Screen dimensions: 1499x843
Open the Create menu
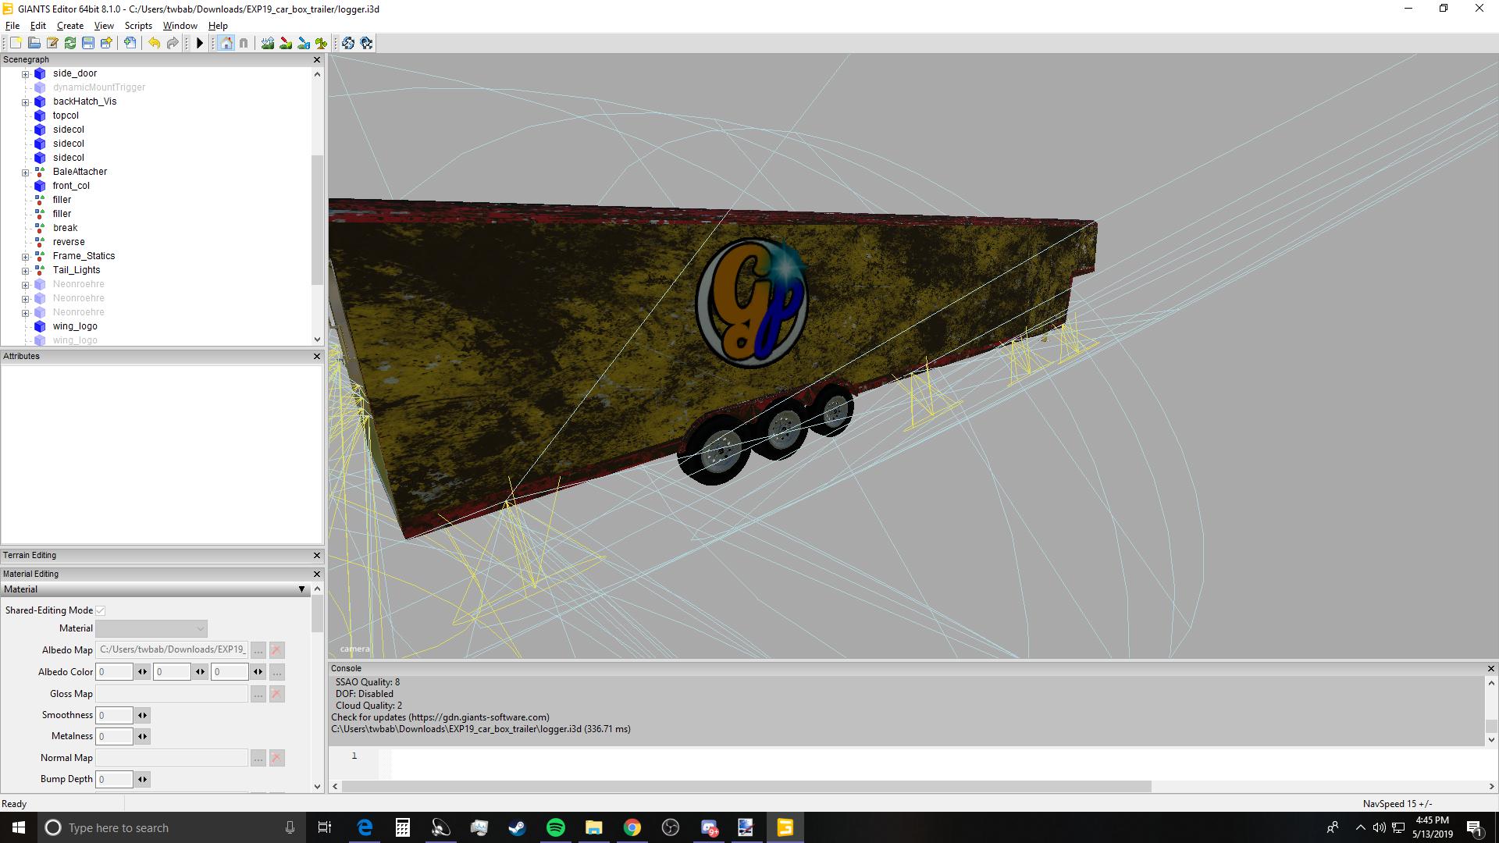[x=70, y=26]
